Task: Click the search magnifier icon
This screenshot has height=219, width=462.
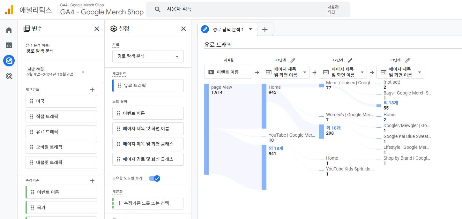Action: coord(158,10)
